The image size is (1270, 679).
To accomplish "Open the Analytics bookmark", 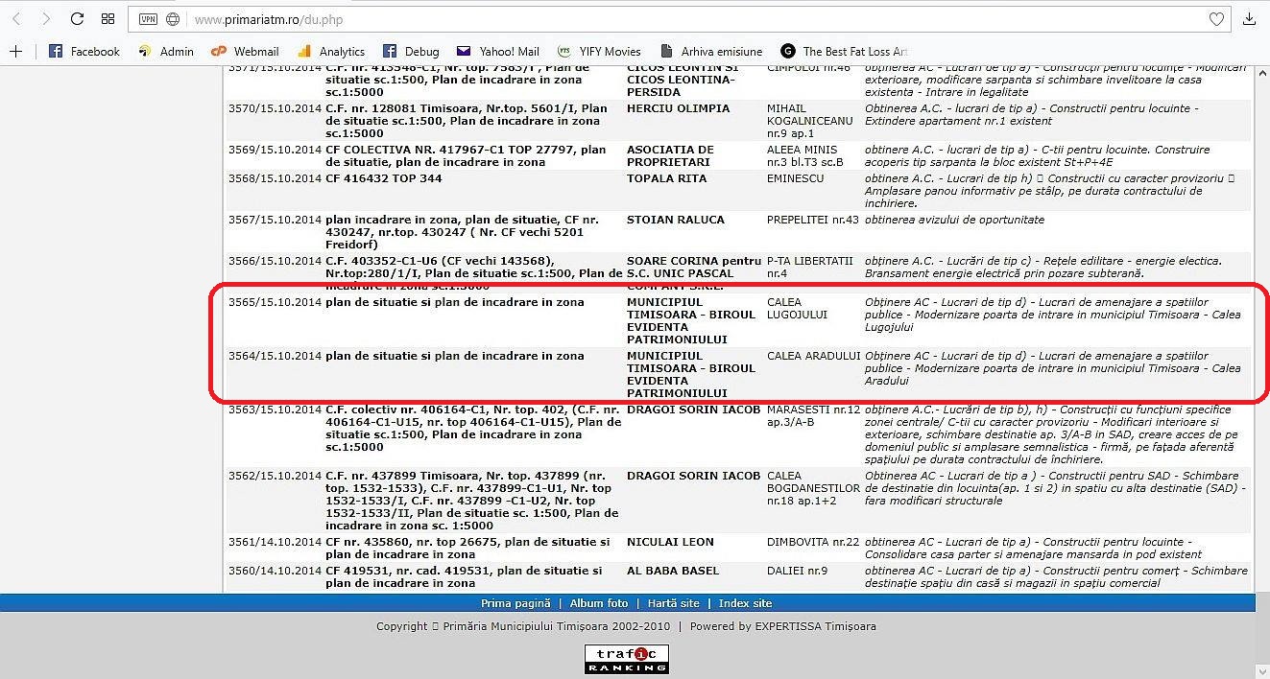I will pyautogui.click(x=331, y=52).
